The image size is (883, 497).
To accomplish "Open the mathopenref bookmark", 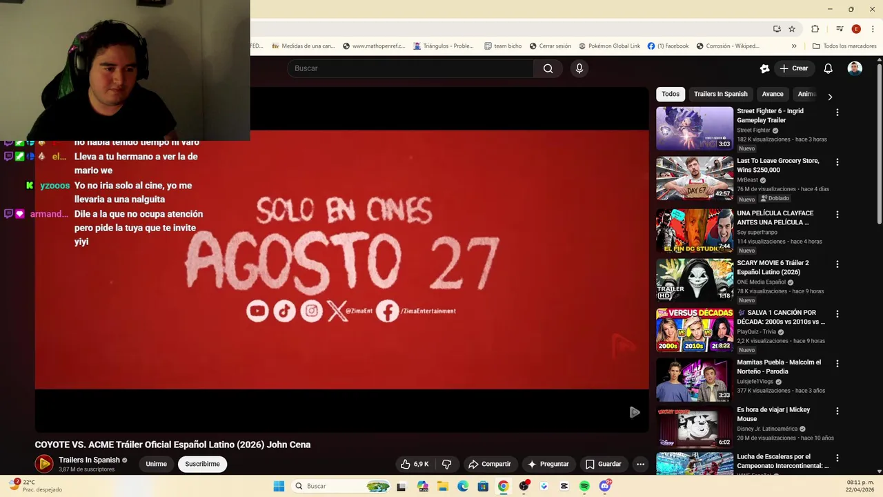I will [x=373, y=46].
